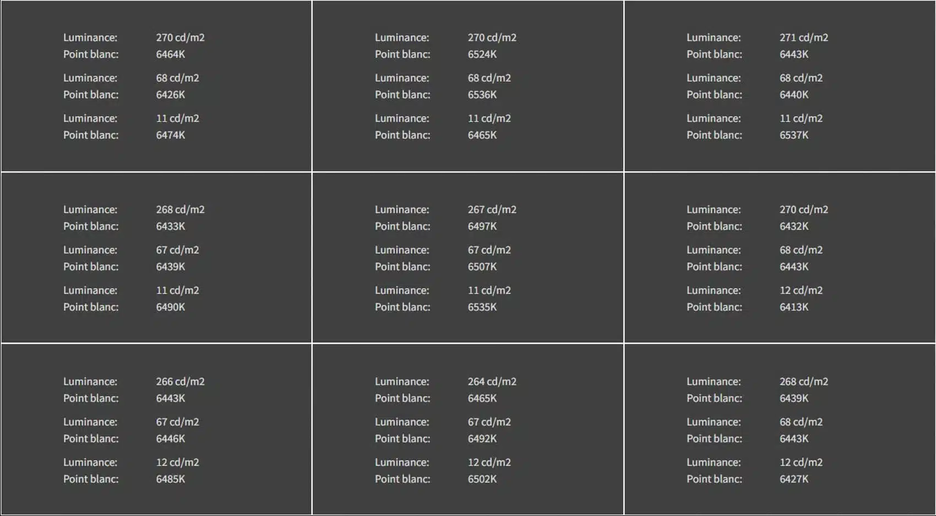Select the 6485K white point value
Viewport: 936px width, 516px height.
pos(170,479)
